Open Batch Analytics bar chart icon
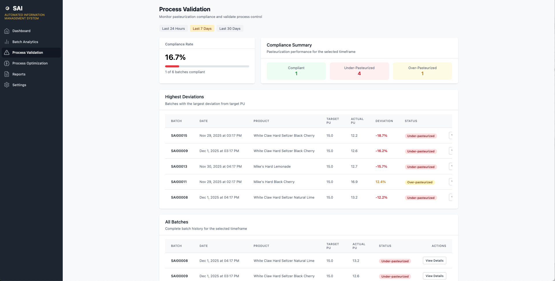The image size is (555, 281). [x=7, y=42]
